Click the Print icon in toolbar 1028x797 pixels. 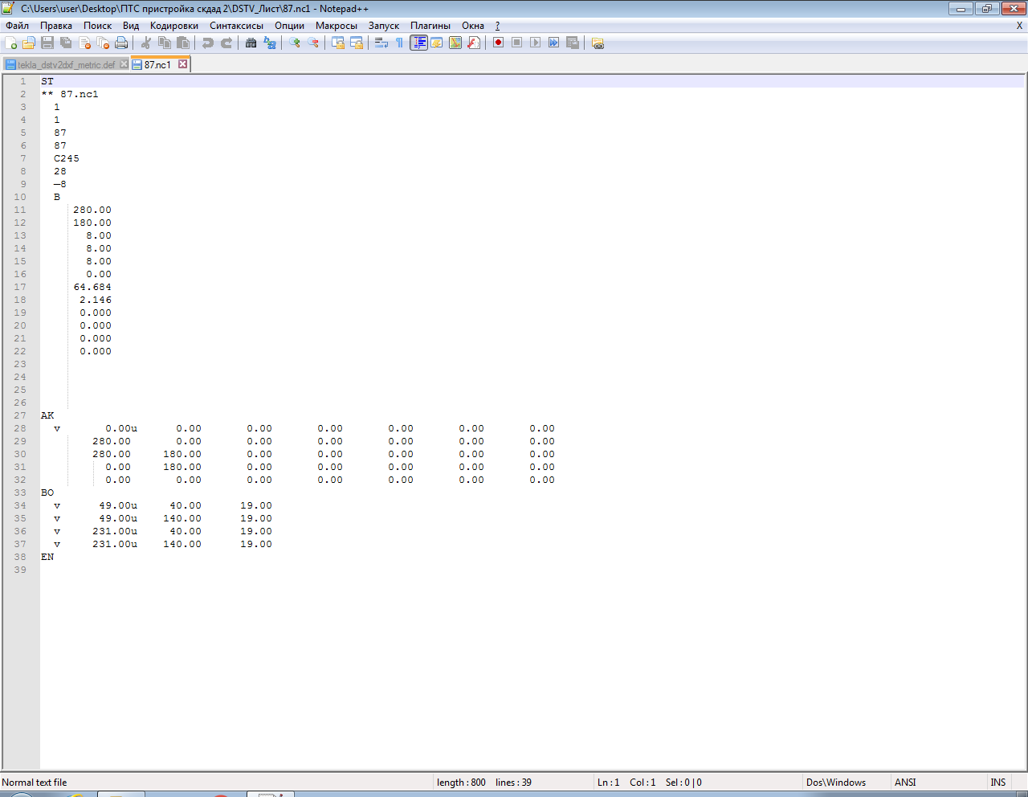[121, 43]
